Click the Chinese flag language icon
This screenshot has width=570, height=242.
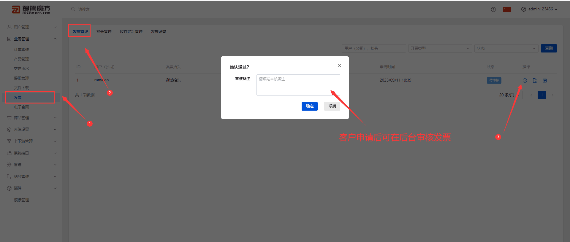507,9
